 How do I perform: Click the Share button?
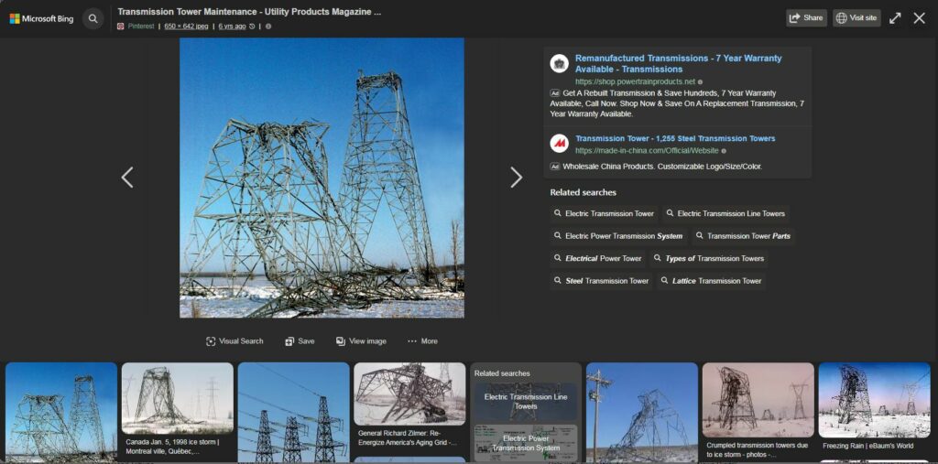806,18
